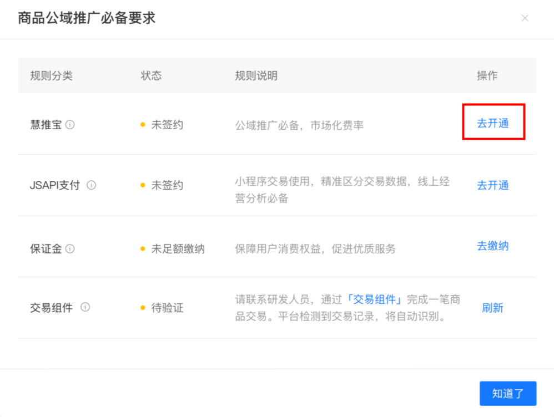
Task: View the 保证金 info icon
Action: (69, 248)
